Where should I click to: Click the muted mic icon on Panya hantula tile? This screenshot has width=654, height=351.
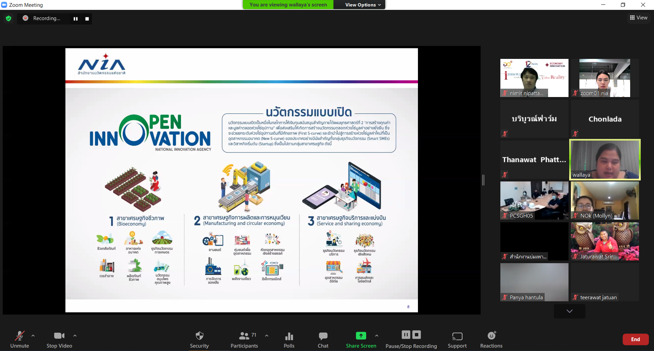(x=505, y=297)
